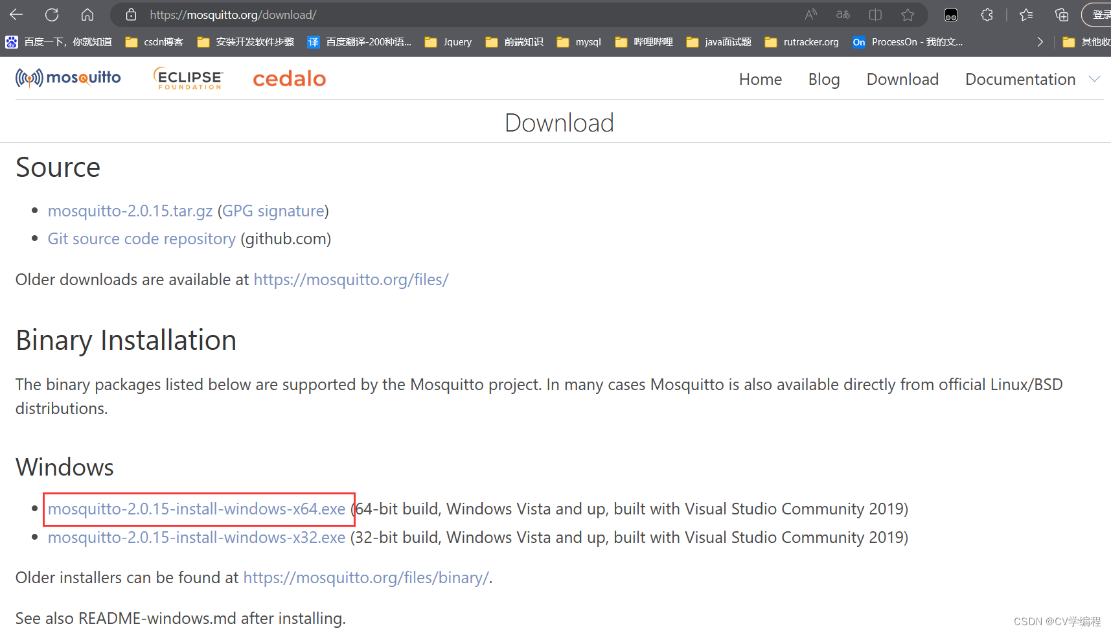Click the README-windows.md text line
The height and width of the screenshot is (633, 1111).
point(181,619)
